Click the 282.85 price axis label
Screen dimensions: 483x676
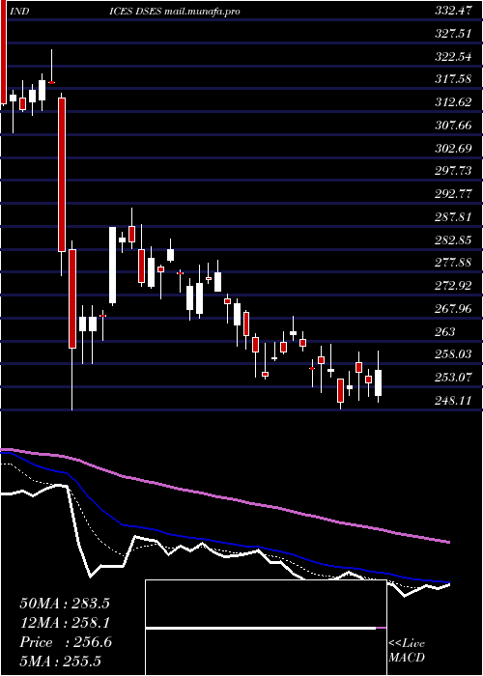tap(453, 239)
